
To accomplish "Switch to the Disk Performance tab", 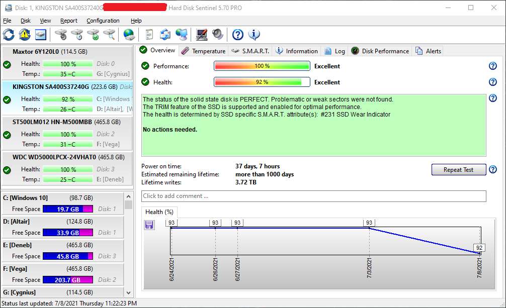I will pos(380,51).
